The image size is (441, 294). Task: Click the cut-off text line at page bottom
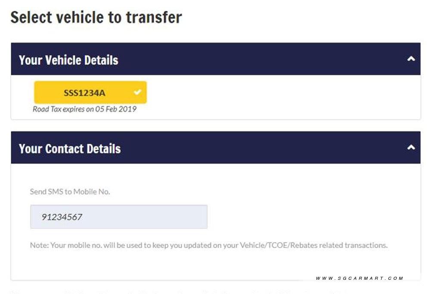tap(180, 292)
